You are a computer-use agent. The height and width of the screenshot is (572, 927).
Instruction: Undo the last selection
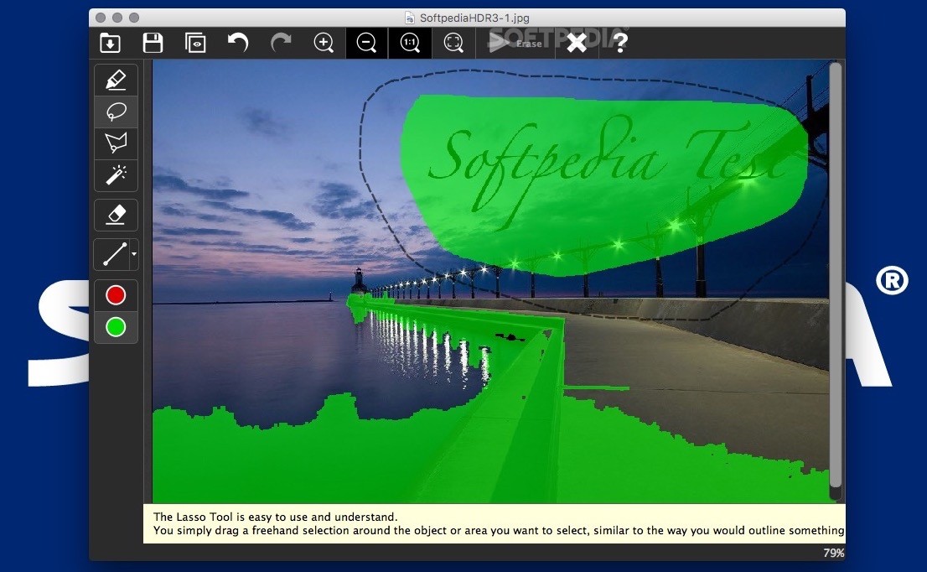tap(237, 42)
